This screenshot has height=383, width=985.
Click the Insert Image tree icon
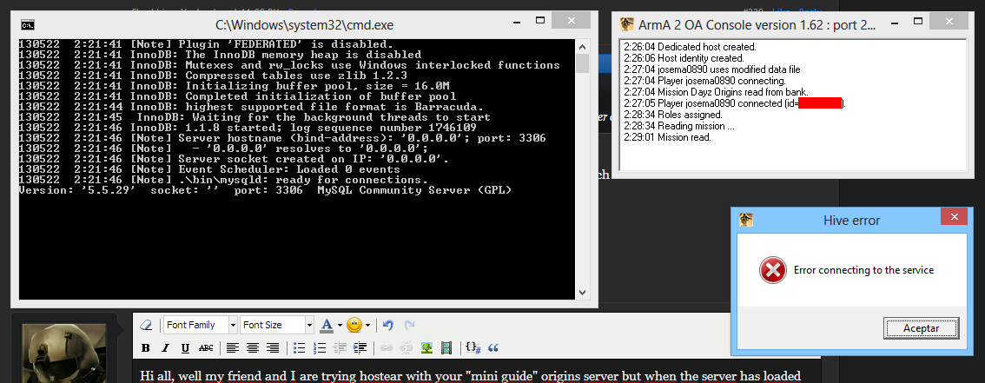[x=426, y=348]
